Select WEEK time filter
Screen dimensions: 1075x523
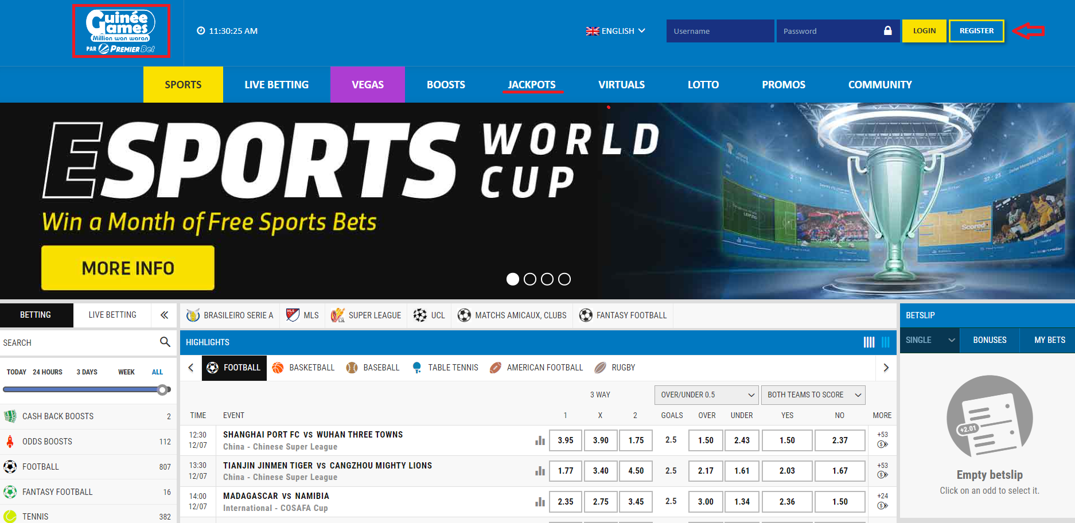(126, 372)
